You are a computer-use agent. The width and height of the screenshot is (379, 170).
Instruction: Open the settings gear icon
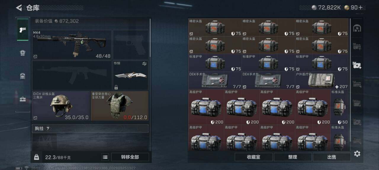[x=357, y=153]
